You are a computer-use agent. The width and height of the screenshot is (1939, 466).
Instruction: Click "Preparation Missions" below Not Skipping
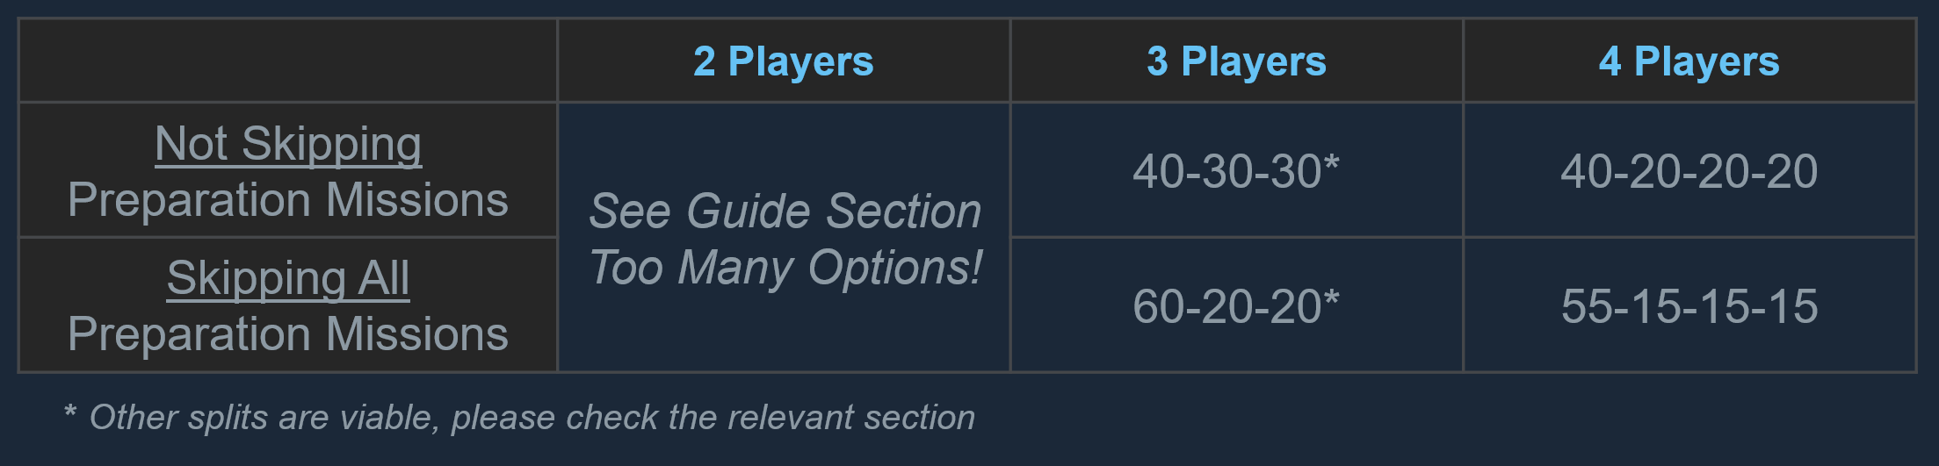288,200
